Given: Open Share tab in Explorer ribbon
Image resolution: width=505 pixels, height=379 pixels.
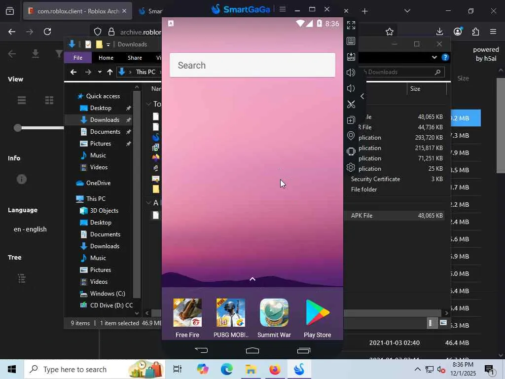Looking at the screenshot, I should 135,58.
